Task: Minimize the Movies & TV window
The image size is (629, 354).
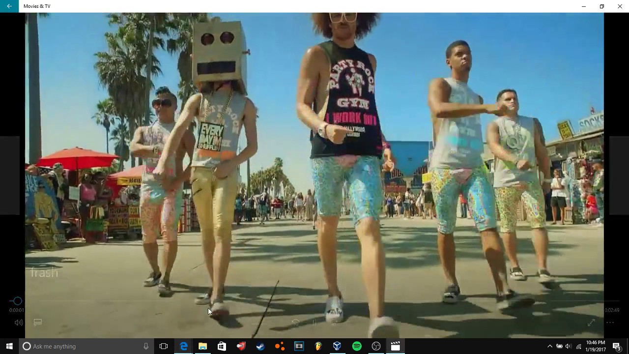Action: (583, 6)
